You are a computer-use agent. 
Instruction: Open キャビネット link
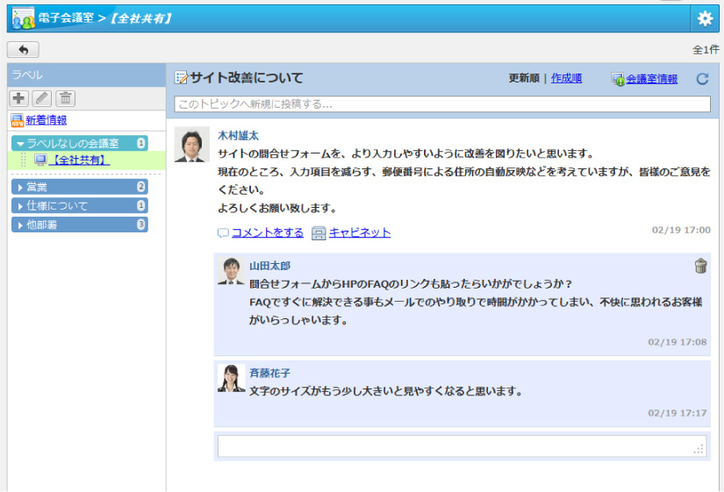pos(360,232)
